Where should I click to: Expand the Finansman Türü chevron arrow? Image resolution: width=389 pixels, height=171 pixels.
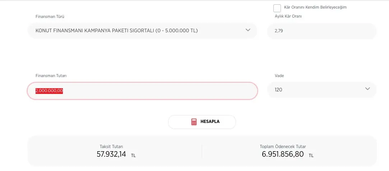tap(248, 30)
